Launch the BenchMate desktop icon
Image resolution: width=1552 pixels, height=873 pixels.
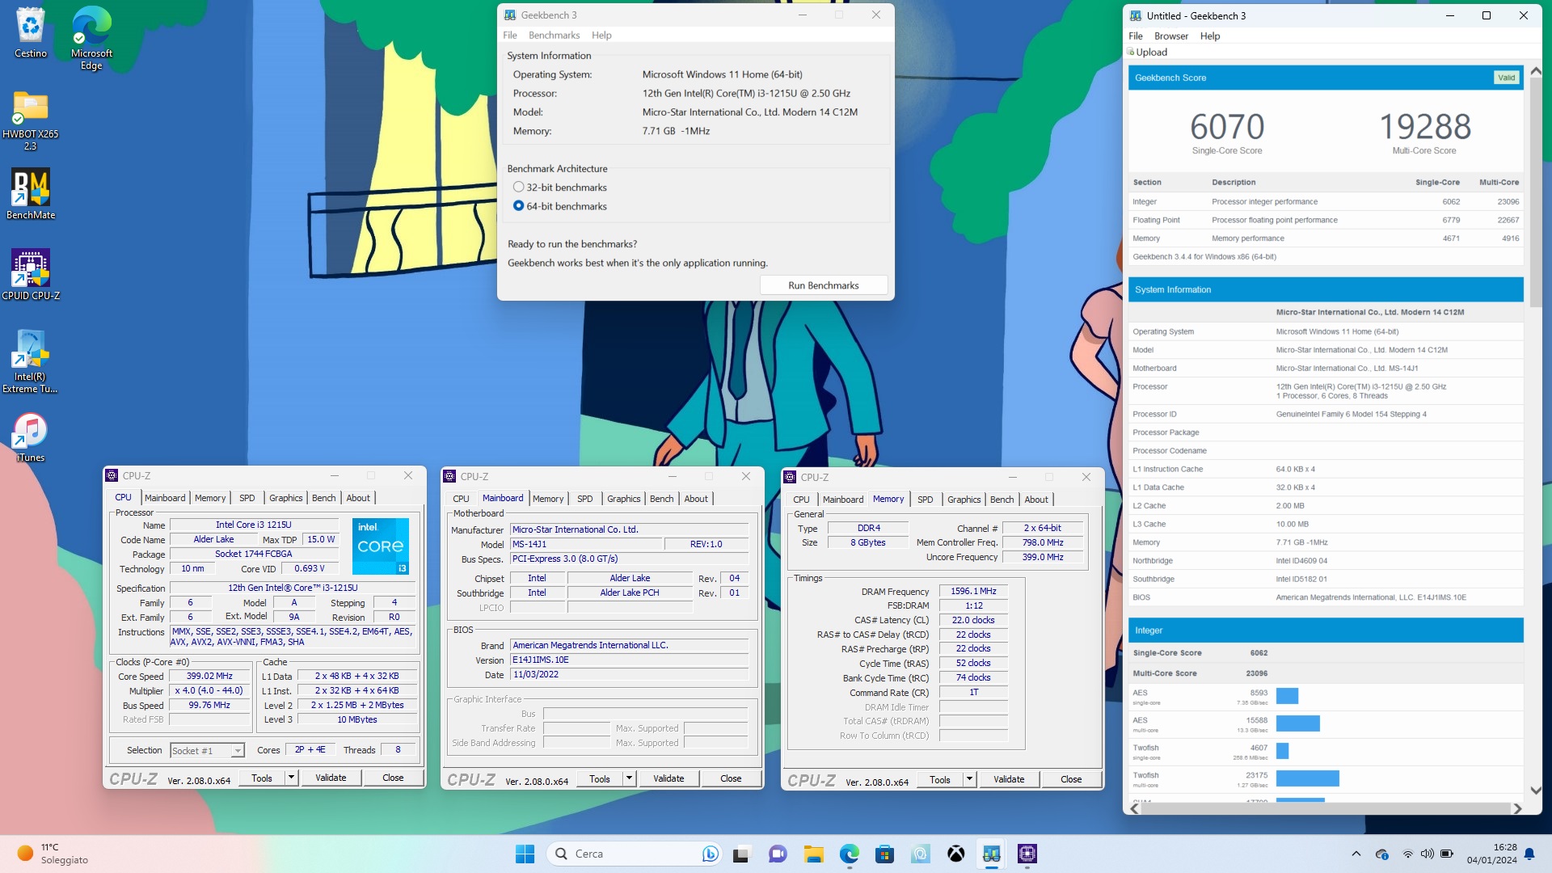pos(31,194)
